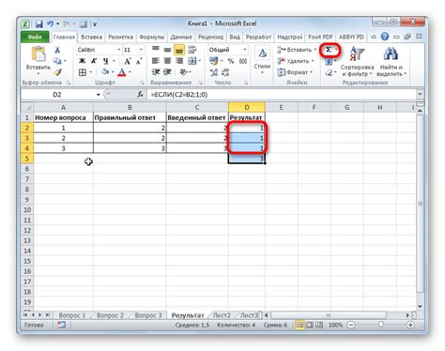Toggle Top Align vertical alignment

[156, 49]
